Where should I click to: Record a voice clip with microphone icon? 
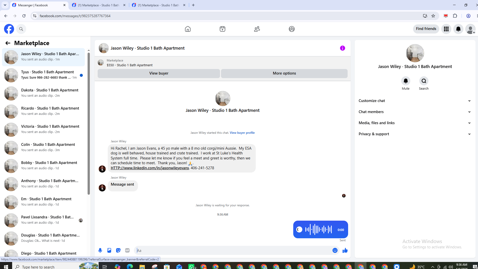100,250
